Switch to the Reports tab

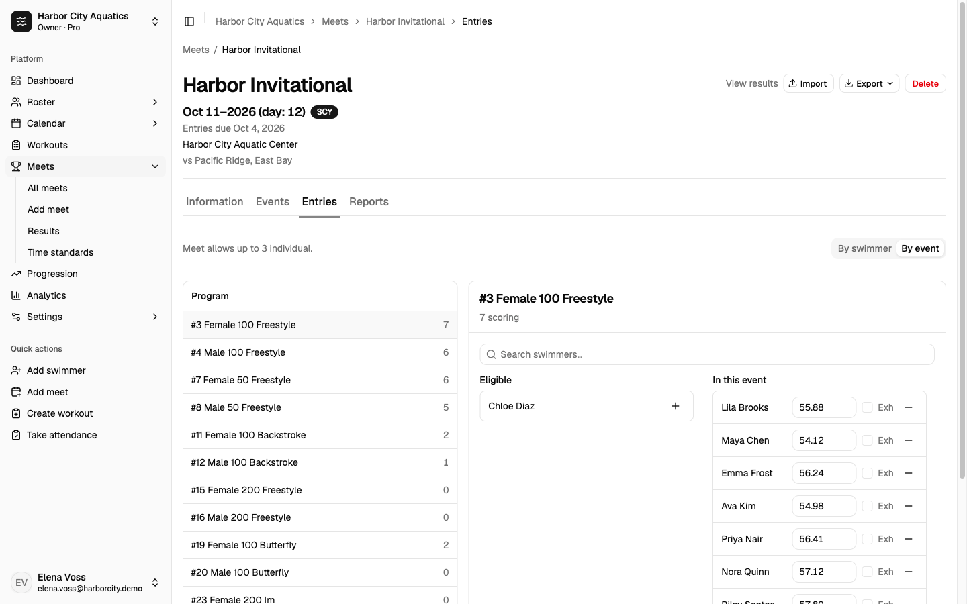click(369, 201)
